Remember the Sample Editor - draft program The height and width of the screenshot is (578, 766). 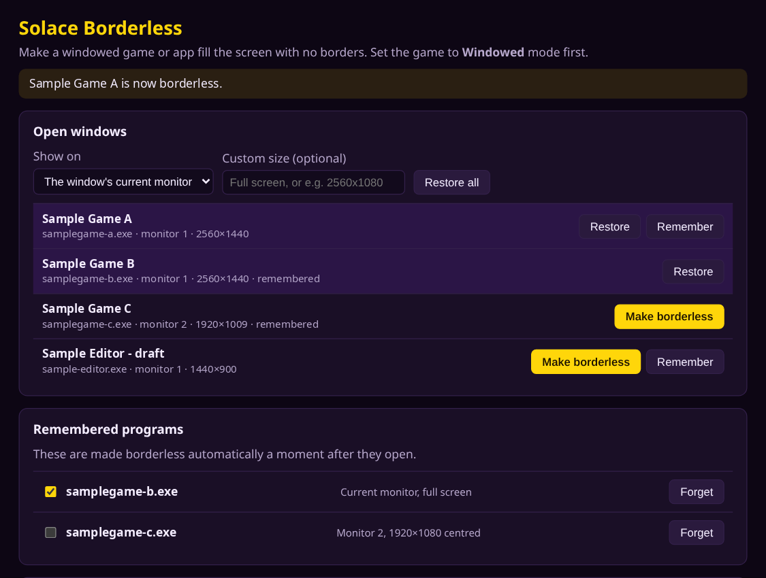(x=685, y=362)
